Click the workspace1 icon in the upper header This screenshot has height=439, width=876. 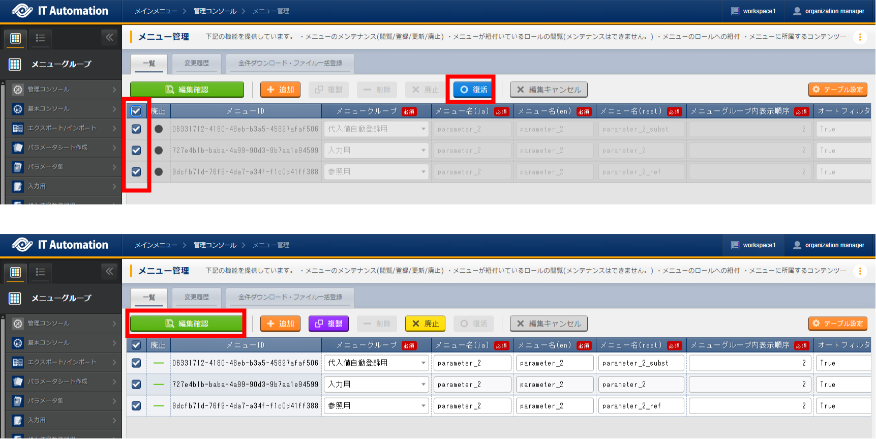pos(735,11)
